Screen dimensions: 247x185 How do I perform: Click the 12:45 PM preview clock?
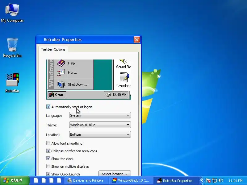119,95
